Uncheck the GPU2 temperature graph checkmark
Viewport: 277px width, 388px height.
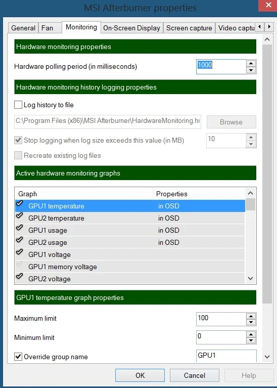click(20, 215)
